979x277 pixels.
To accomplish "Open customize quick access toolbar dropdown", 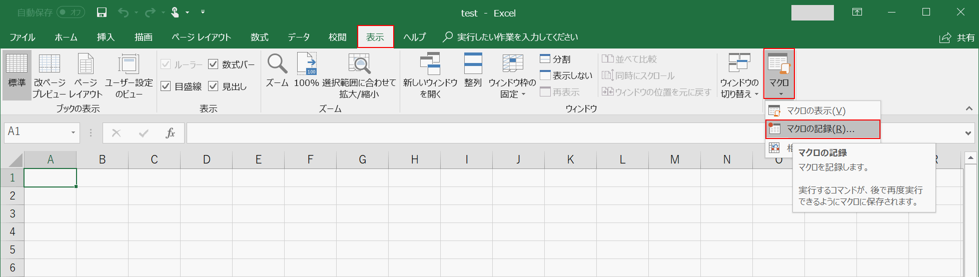I will 203,12.
